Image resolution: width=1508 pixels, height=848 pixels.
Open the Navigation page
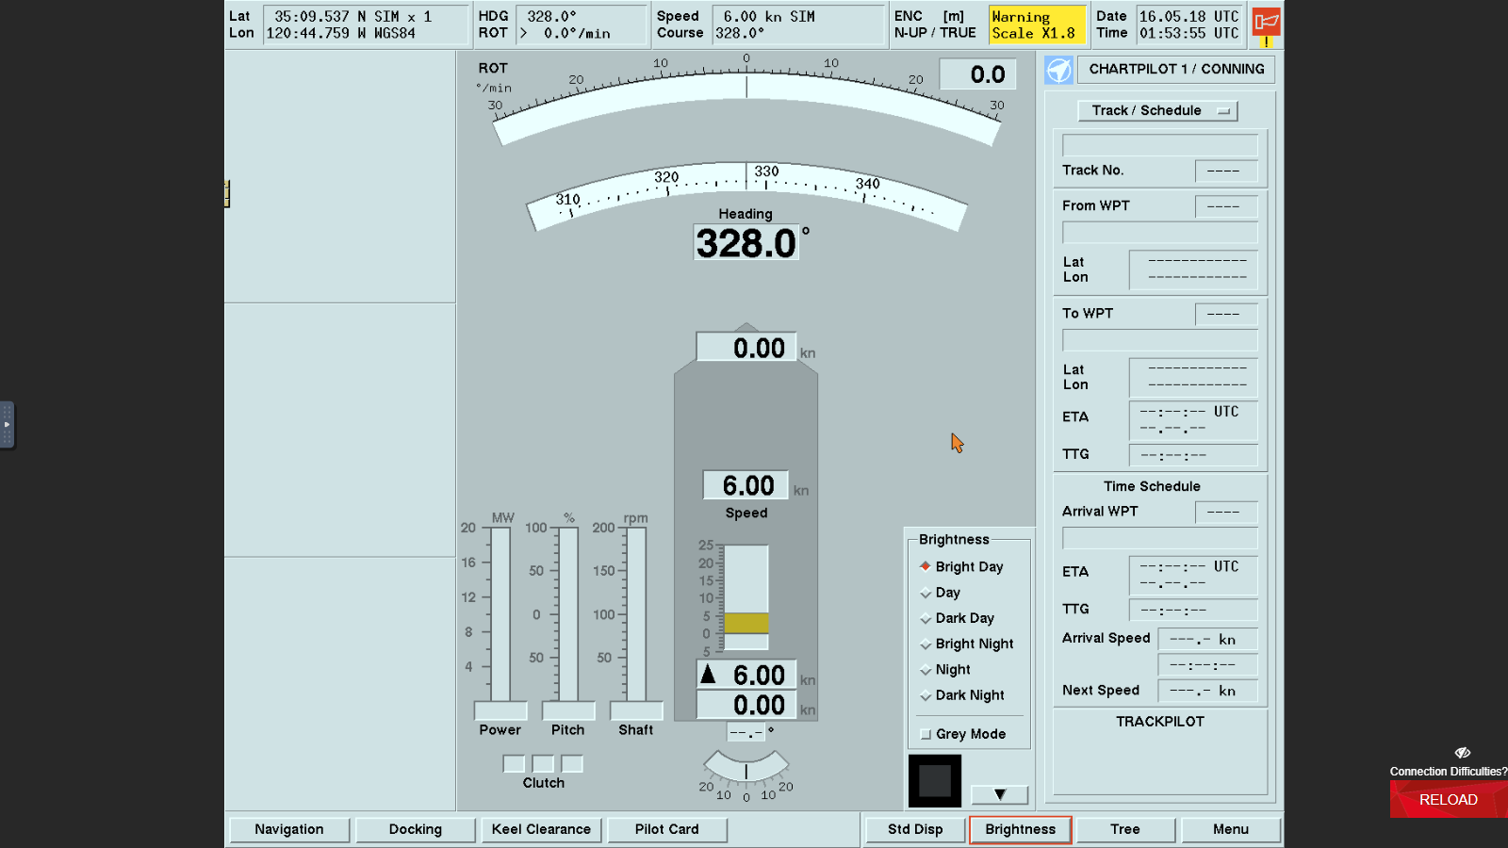289,829
